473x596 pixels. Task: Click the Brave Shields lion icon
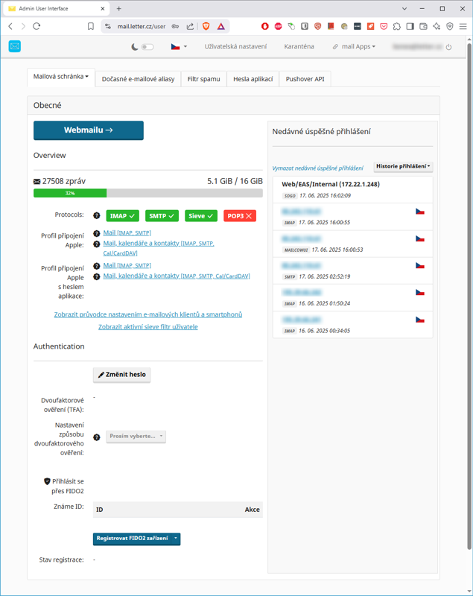[206, 26]
